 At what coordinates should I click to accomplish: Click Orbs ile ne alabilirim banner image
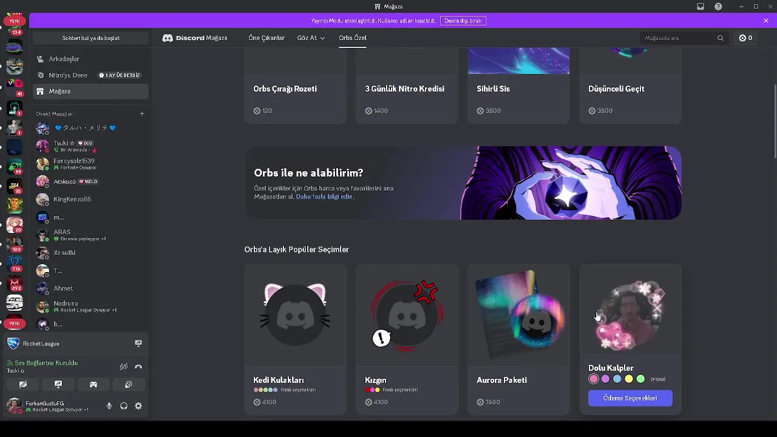pyautogui.click(x=571, y=183)
